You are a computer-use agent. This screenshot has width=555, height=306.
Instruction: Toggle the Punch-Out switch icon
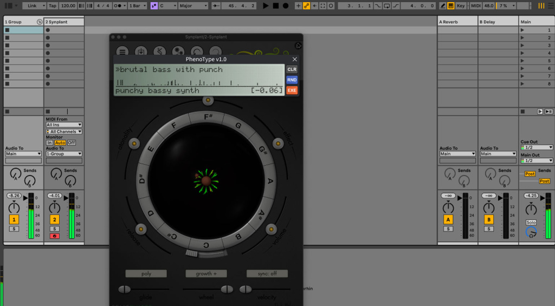[x=396, y=5]
